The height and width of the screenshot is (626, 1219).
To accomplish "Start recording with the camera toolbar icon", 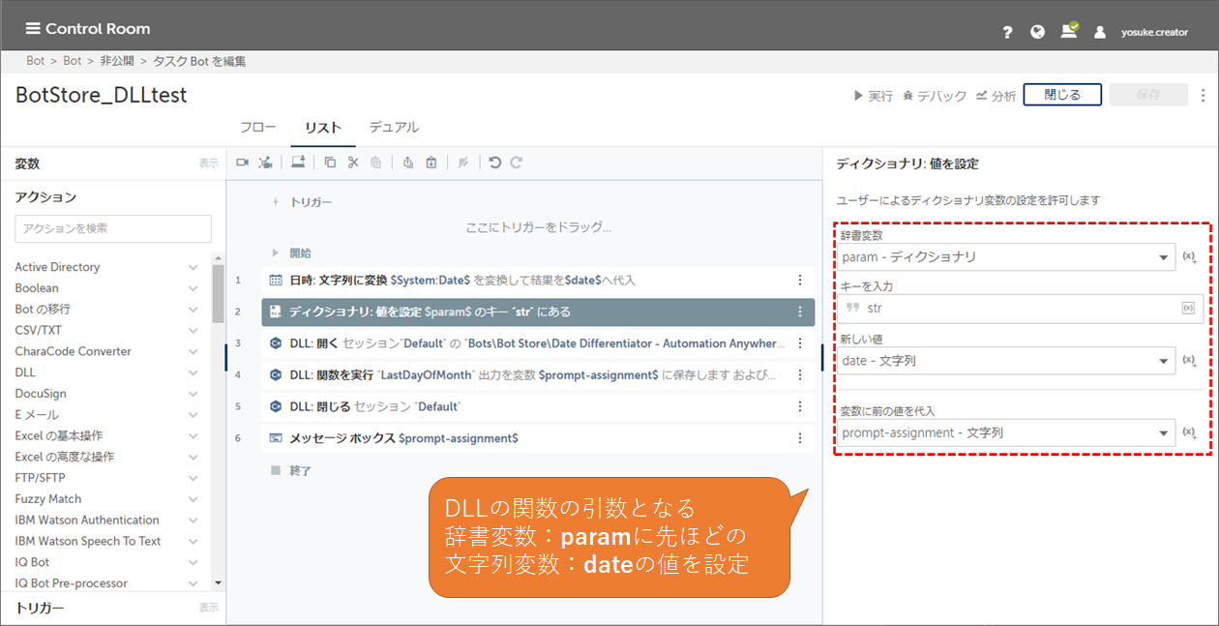I will pos(243,163).
